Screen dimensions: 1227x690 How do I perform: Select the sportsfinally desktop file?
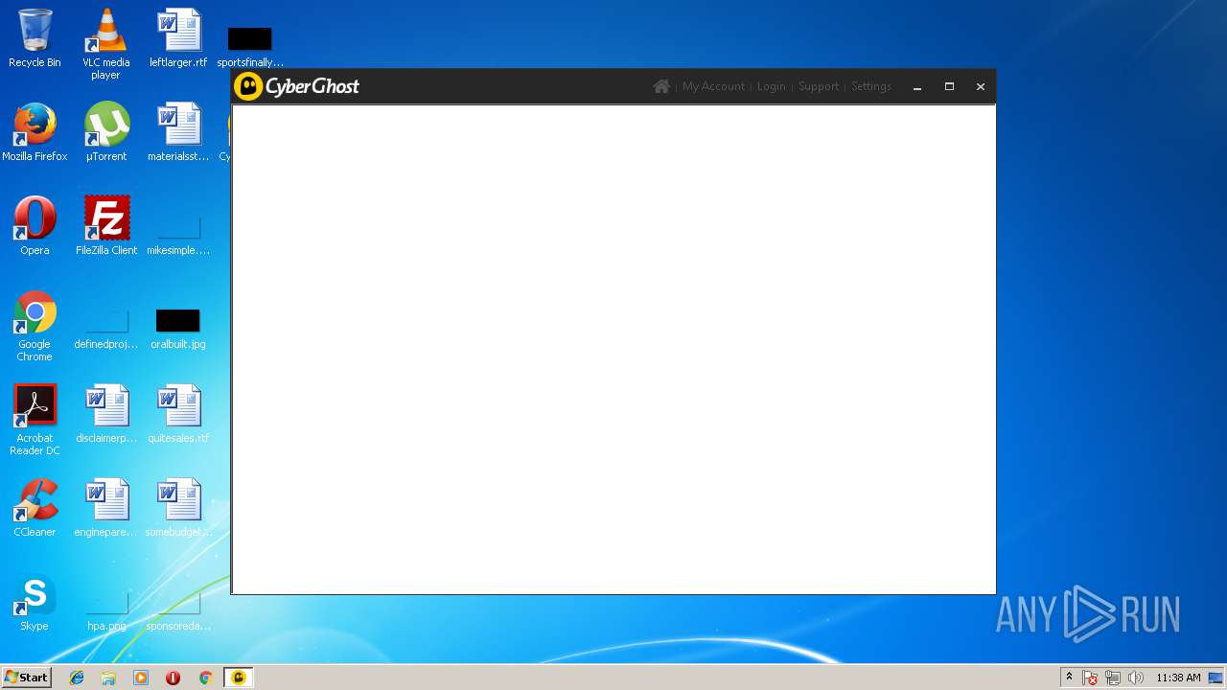[x=250, y=46]
